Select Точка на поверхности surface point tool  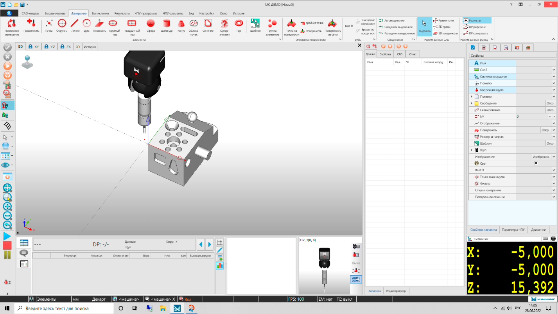291,27
